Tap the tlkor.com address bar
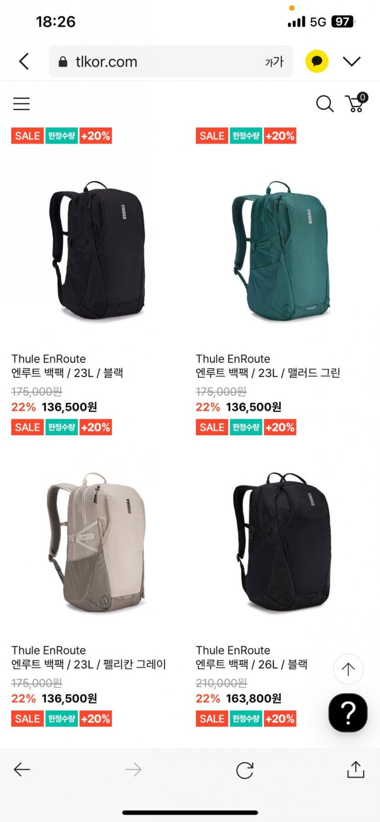The image size is (380, 822). (x=171, y=61)
